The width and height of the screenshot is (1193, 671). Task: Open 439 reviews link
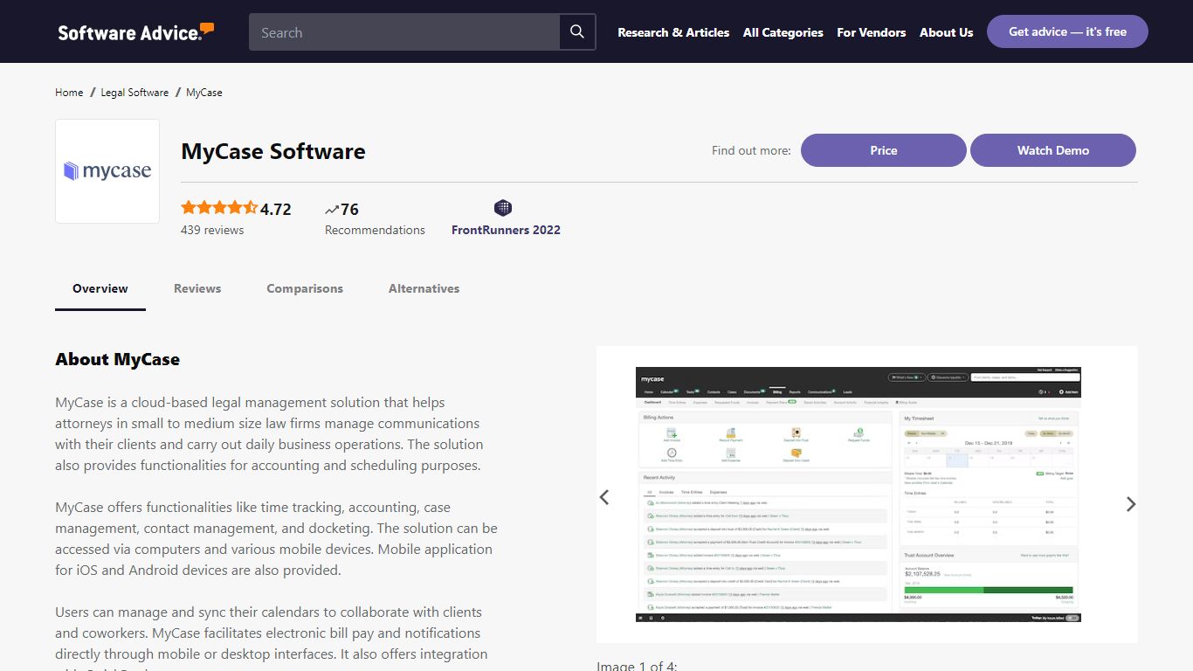(212, 230)
